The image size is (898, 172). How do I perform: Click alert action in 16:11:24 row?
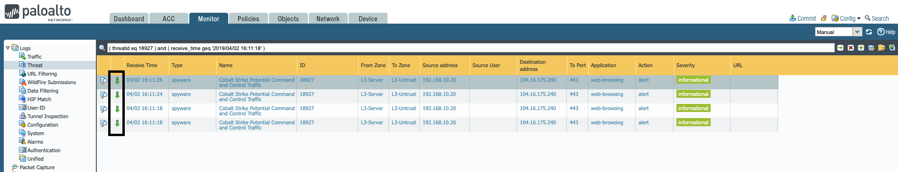[643, 94]
